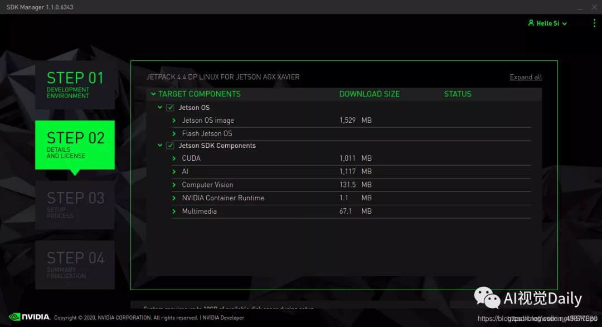
Task: Collapse the TARGET COMPONENTS section
Action: [x=153, y=94]
